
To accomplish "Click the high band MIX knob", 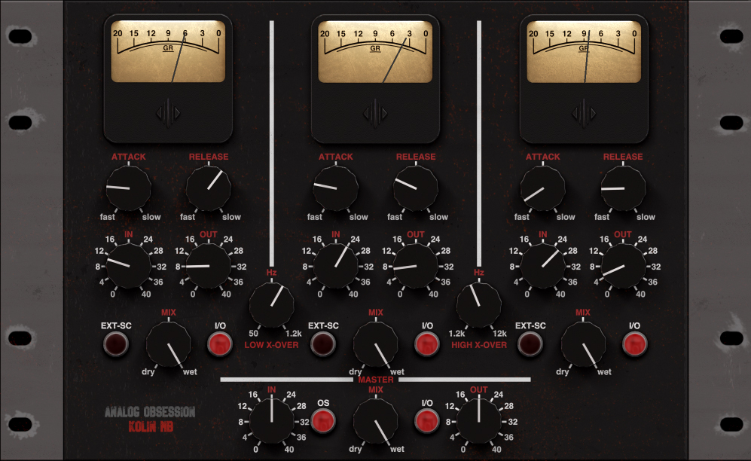I will (x=583, y=343).
